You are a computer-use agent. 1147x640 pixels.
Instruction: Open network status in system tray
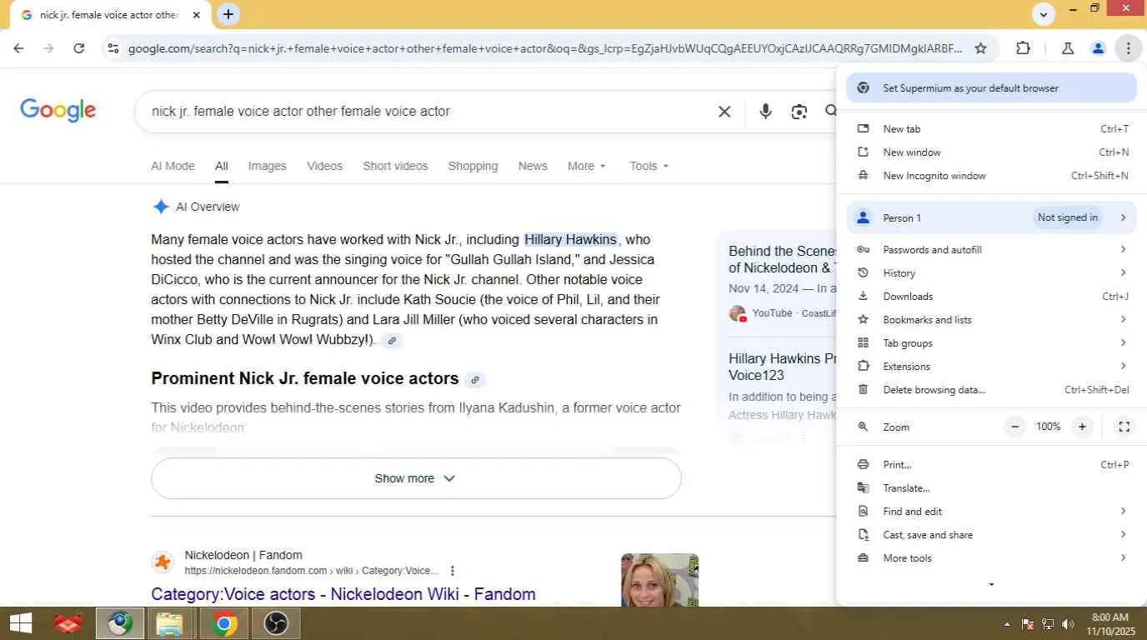[1048, 624]
